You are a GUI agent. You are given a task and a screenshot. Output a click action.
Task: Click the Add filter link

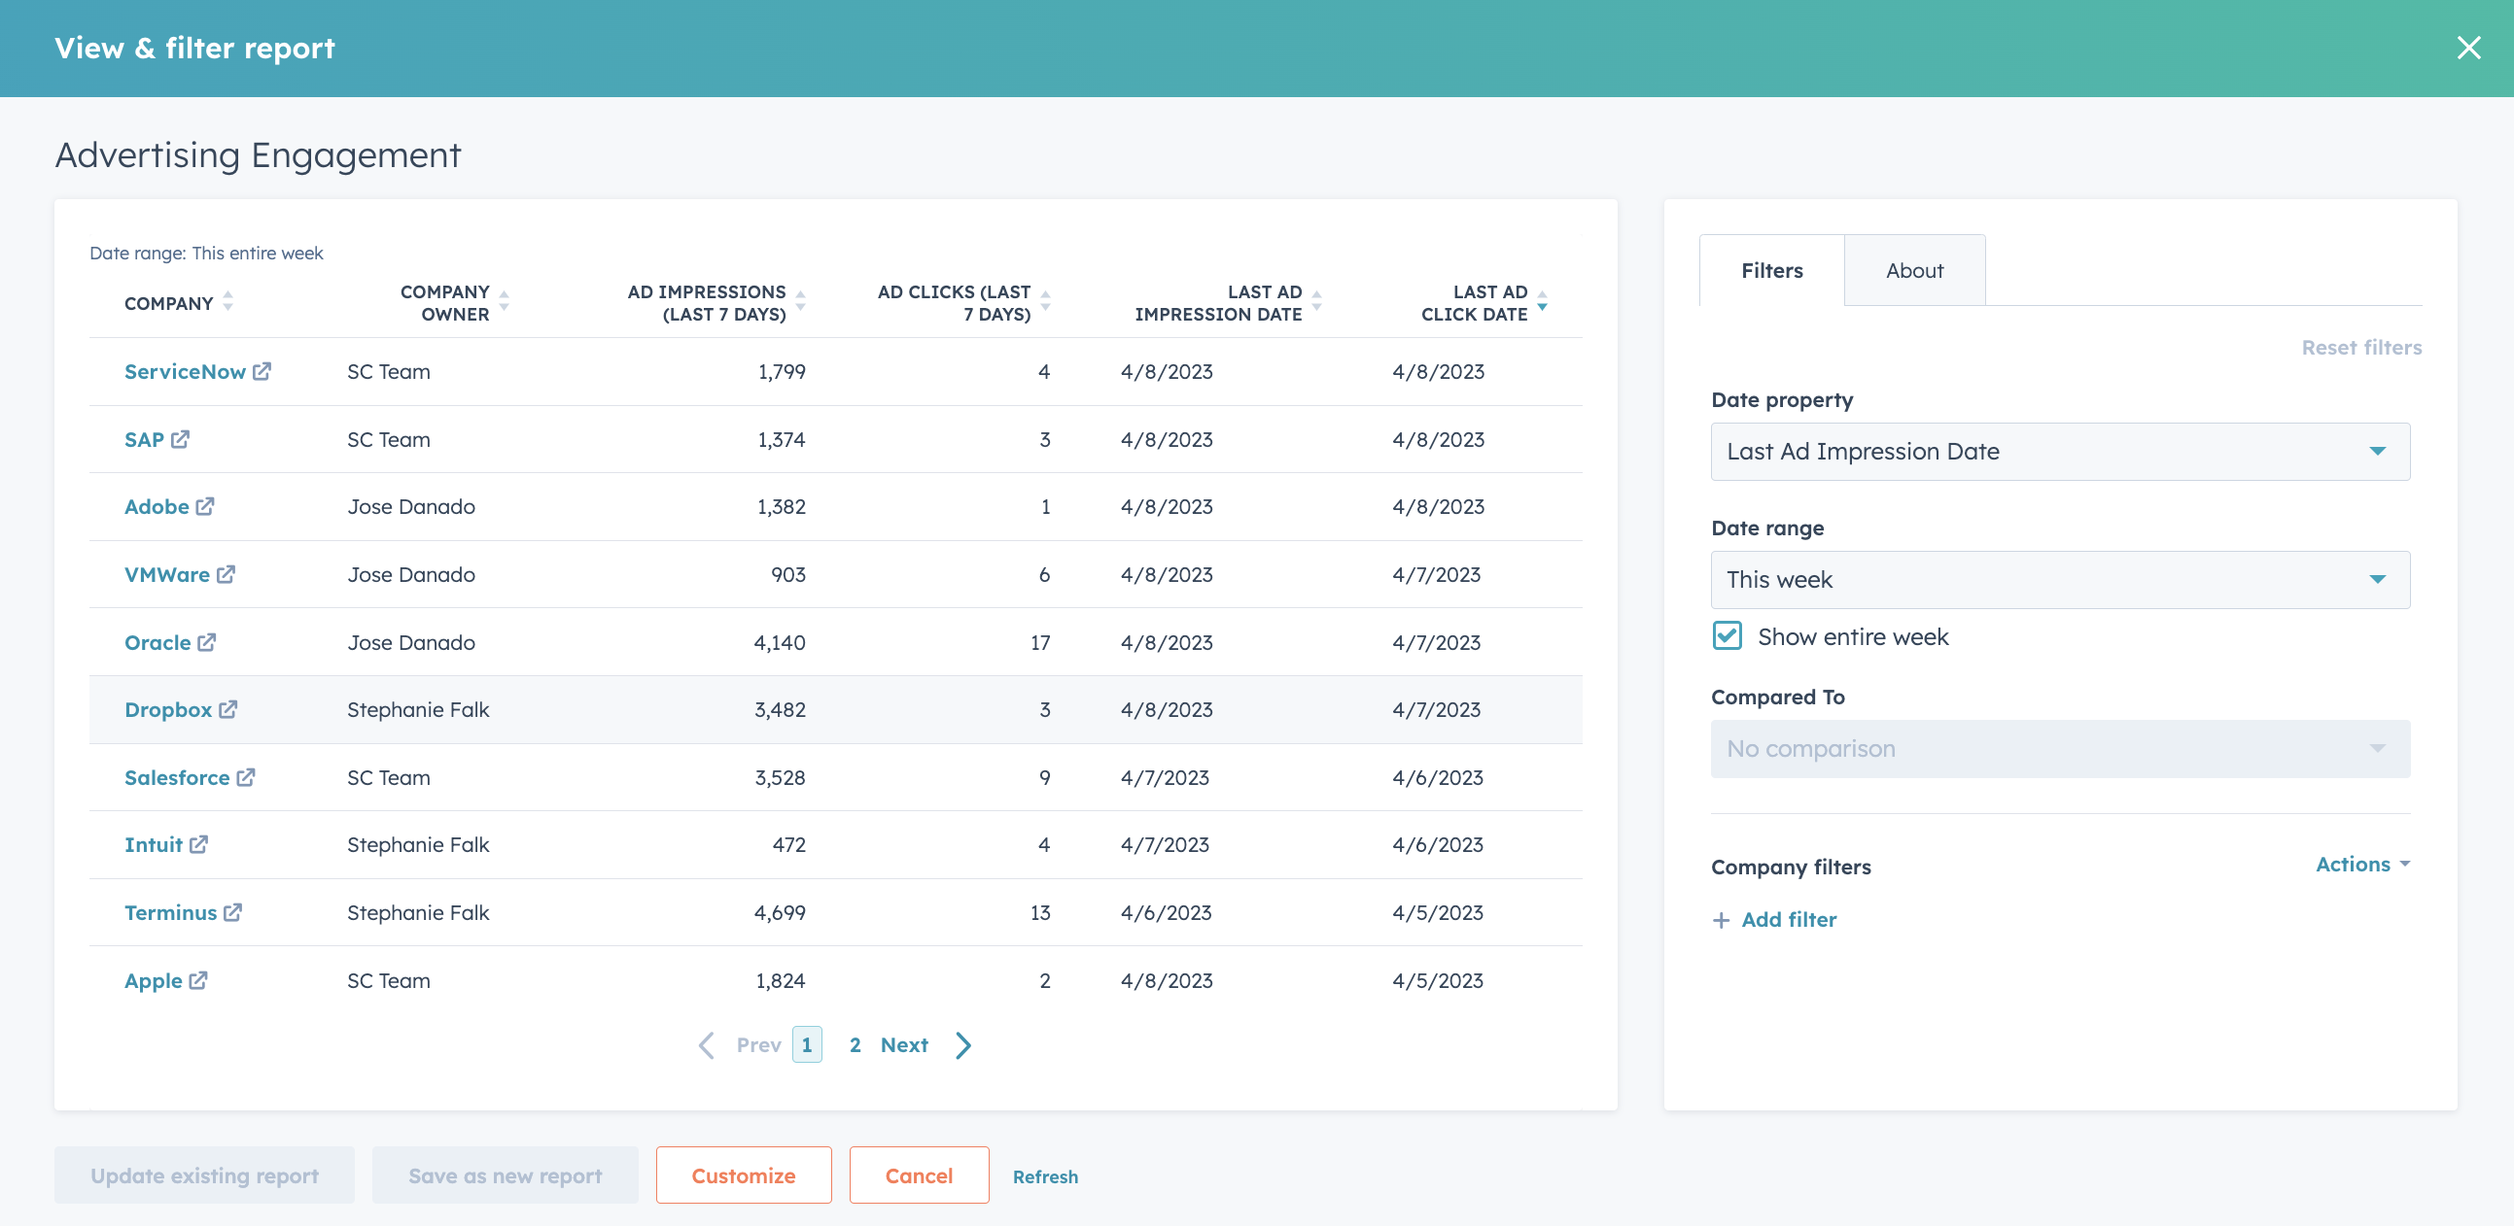click(x=1789, y=920)
